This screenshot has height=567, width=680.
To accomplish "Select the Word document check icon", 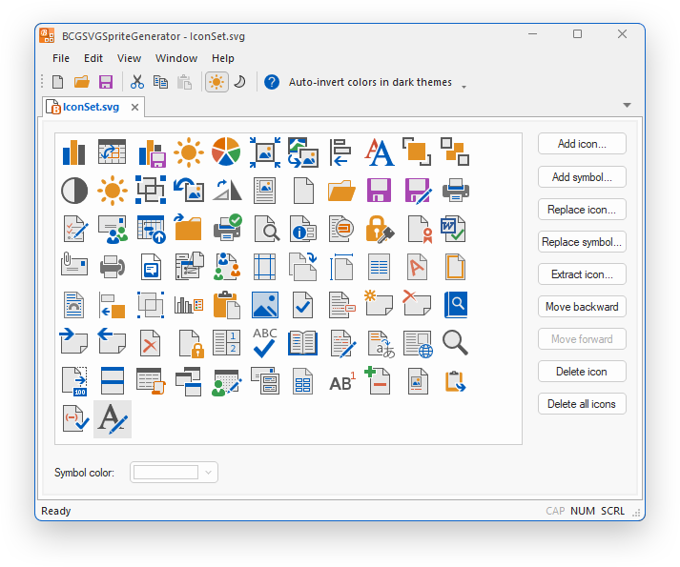I will click(454, 229).
